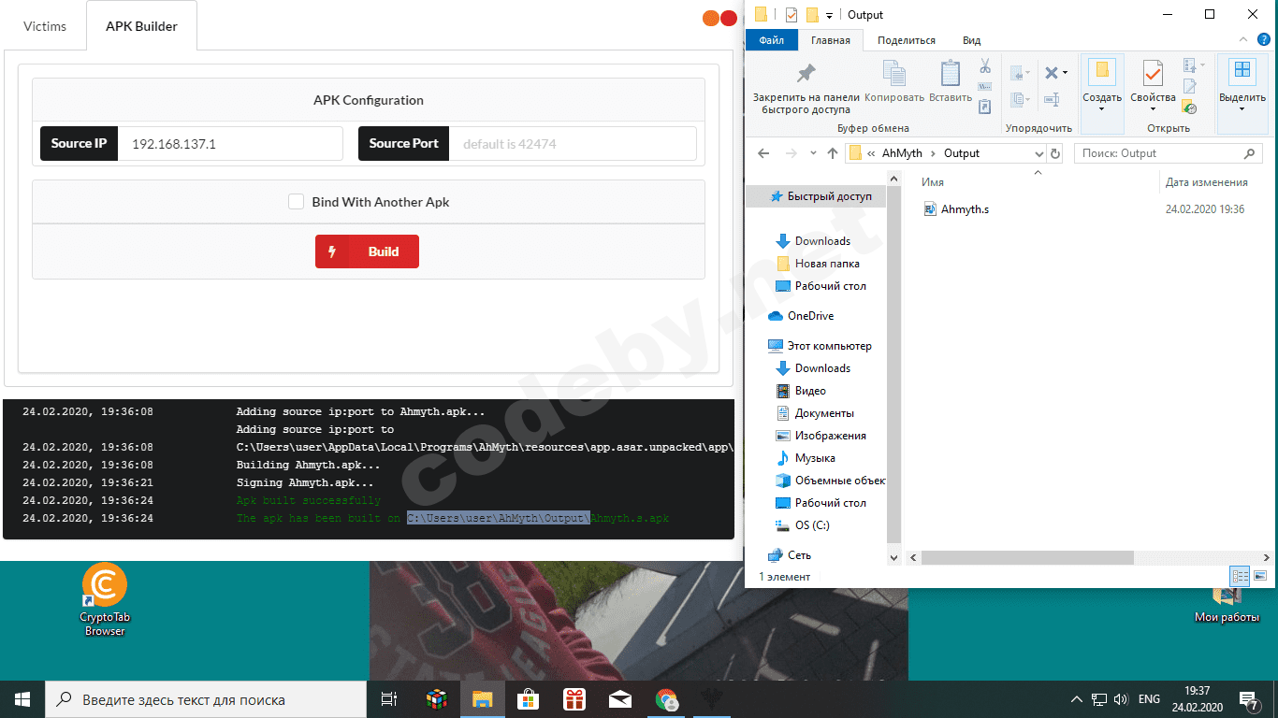
Task: Open delete options dropdown arrow
Action: point(1065,73)
